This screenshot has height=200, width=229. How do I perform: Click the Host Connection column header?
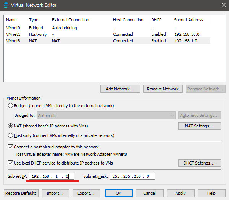(130, 20)
